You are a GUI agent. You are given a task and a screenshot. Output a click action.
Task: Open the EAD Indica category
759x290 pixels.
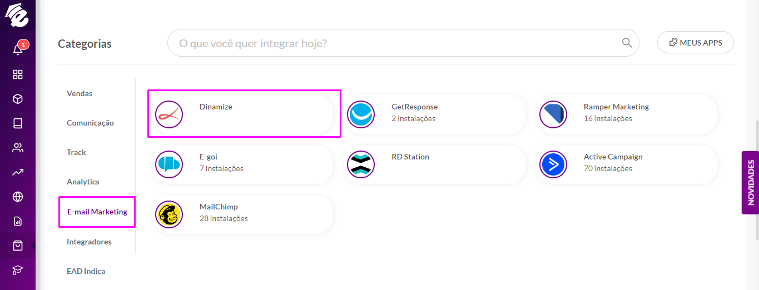pyautogui.click(x=86, y=271)
